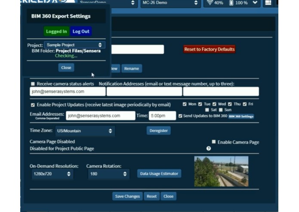Click the Close button next to Reset
Image resolution: width=299 pixels, height=212 pixels.
[x=168, y=197]
